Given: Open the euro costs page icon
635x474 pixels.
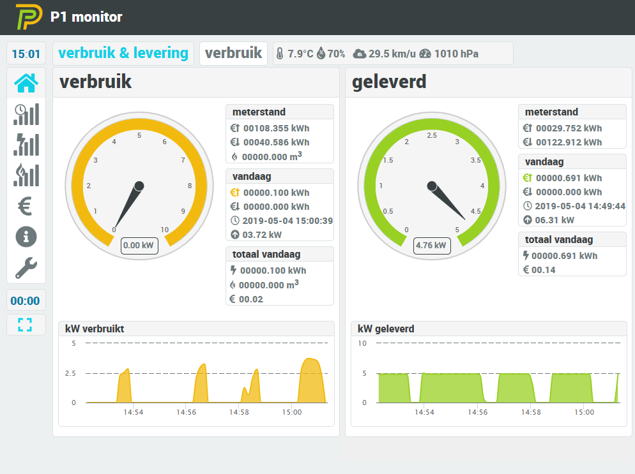Looking at the screenshot, I should click(26, 206).
